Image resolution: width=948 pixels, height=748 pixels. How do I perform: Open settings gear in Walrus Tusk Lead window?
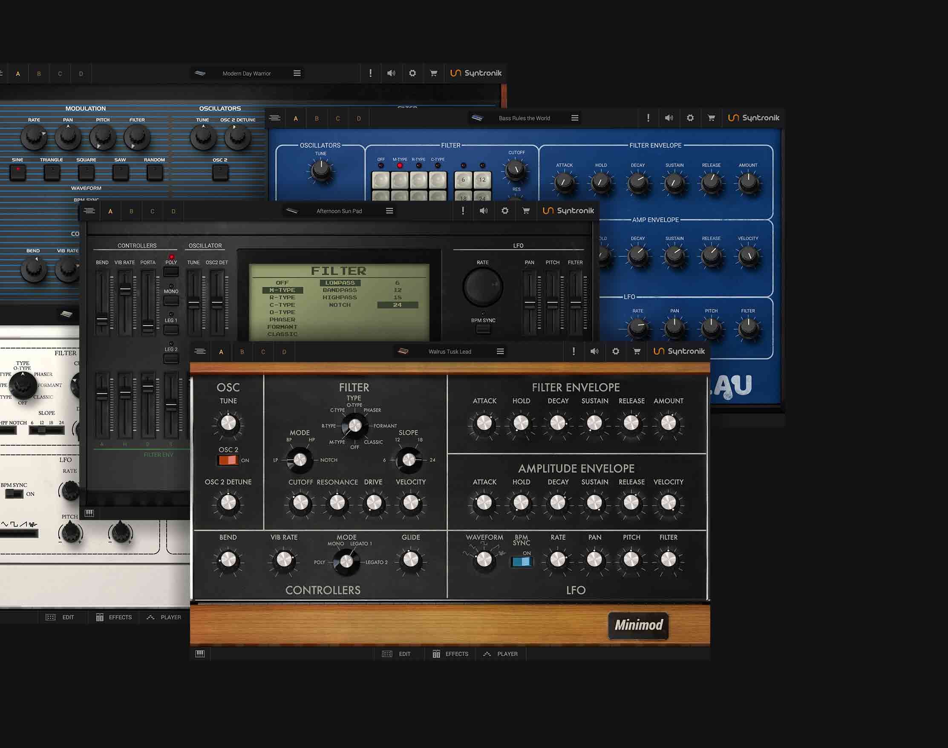pos(616,351)
